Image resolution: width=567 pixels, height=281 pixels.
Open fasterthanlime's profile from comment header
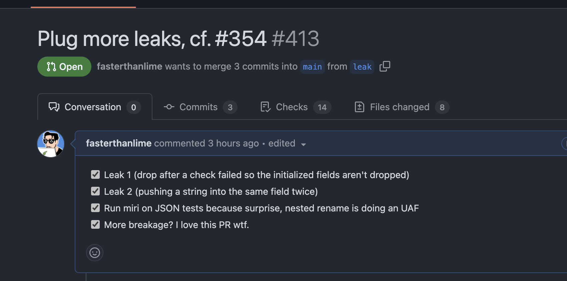pyautogui.click(x=119, y=143)
